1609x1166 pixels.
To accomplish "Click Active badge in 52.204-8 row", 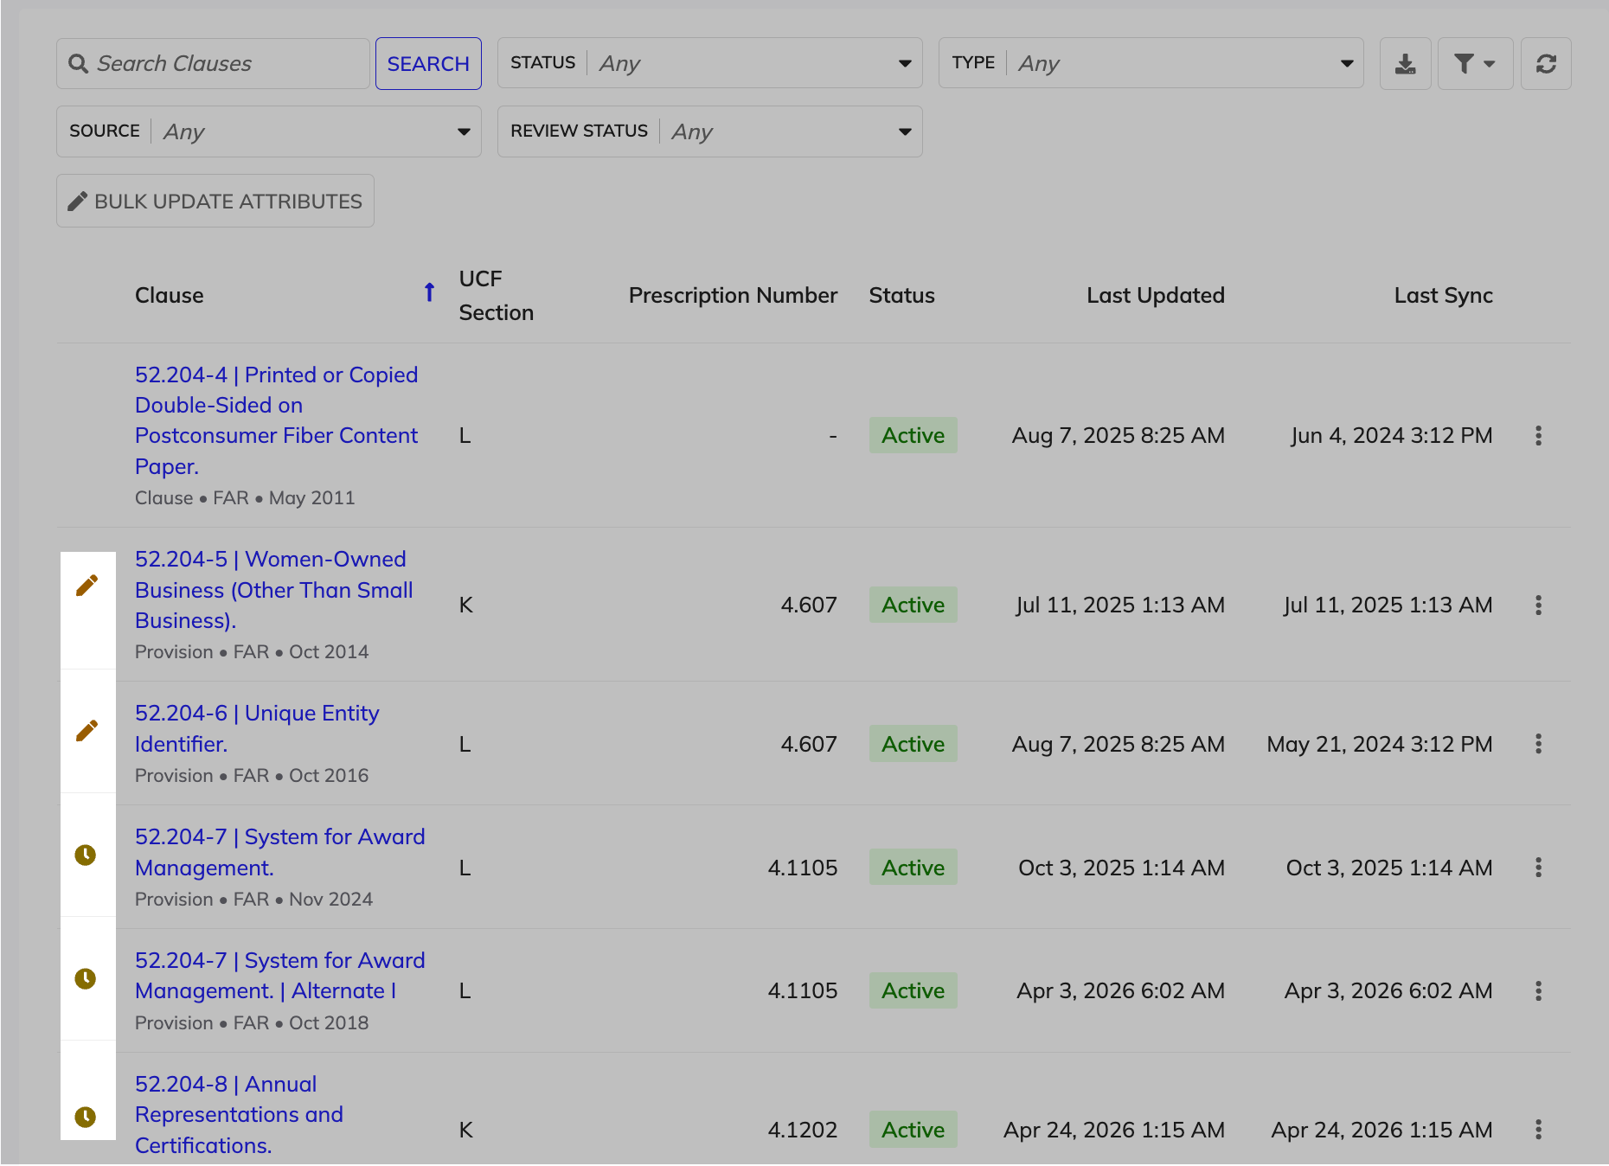I will [x=913, y=1130].
